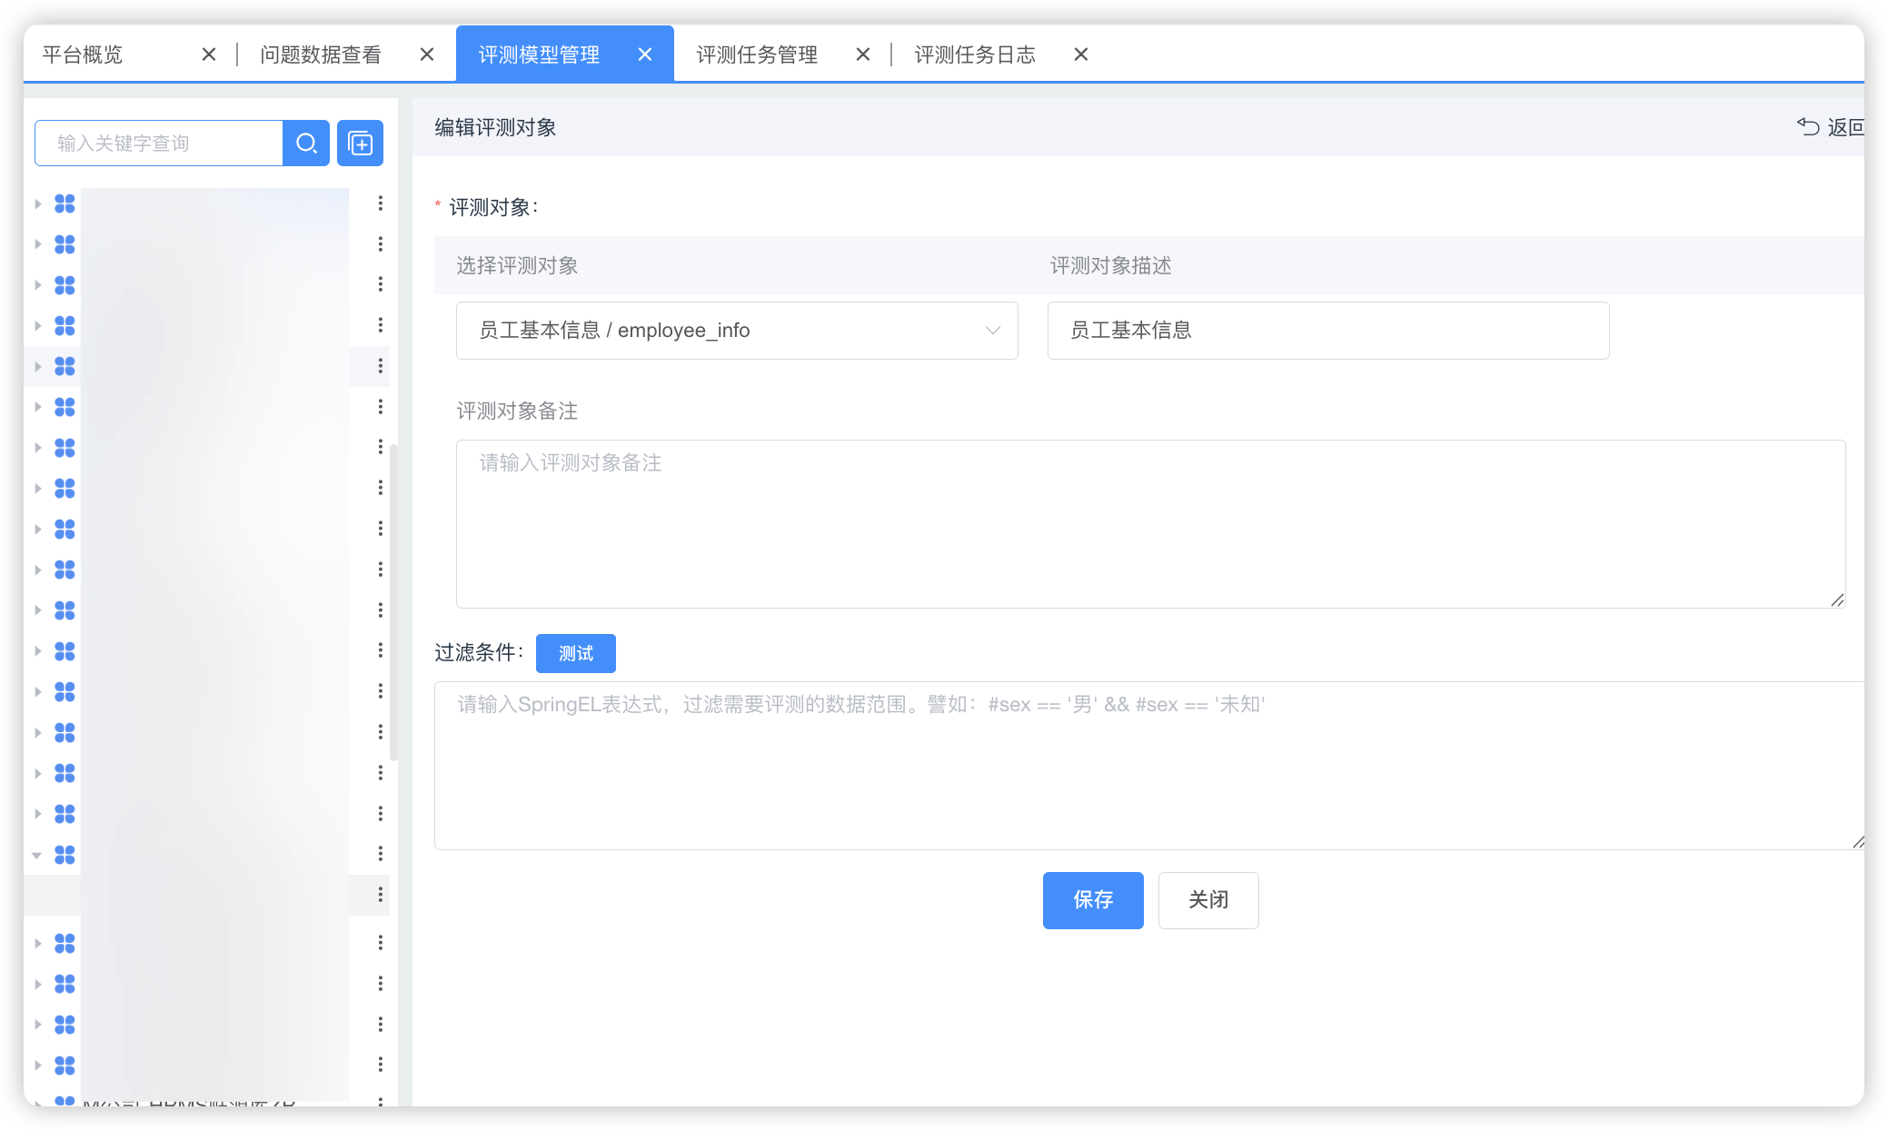The width and height of the screenshot is (1888, 1130).
Task: Click into the 评测对象备注 textarea
Action: point(1149,524)
